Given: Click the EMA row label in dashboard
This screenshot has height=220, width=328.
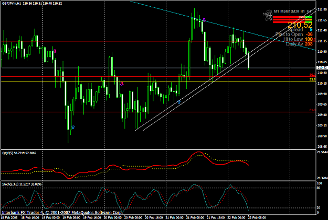Looking at the screenshot, I should (269, 19).
